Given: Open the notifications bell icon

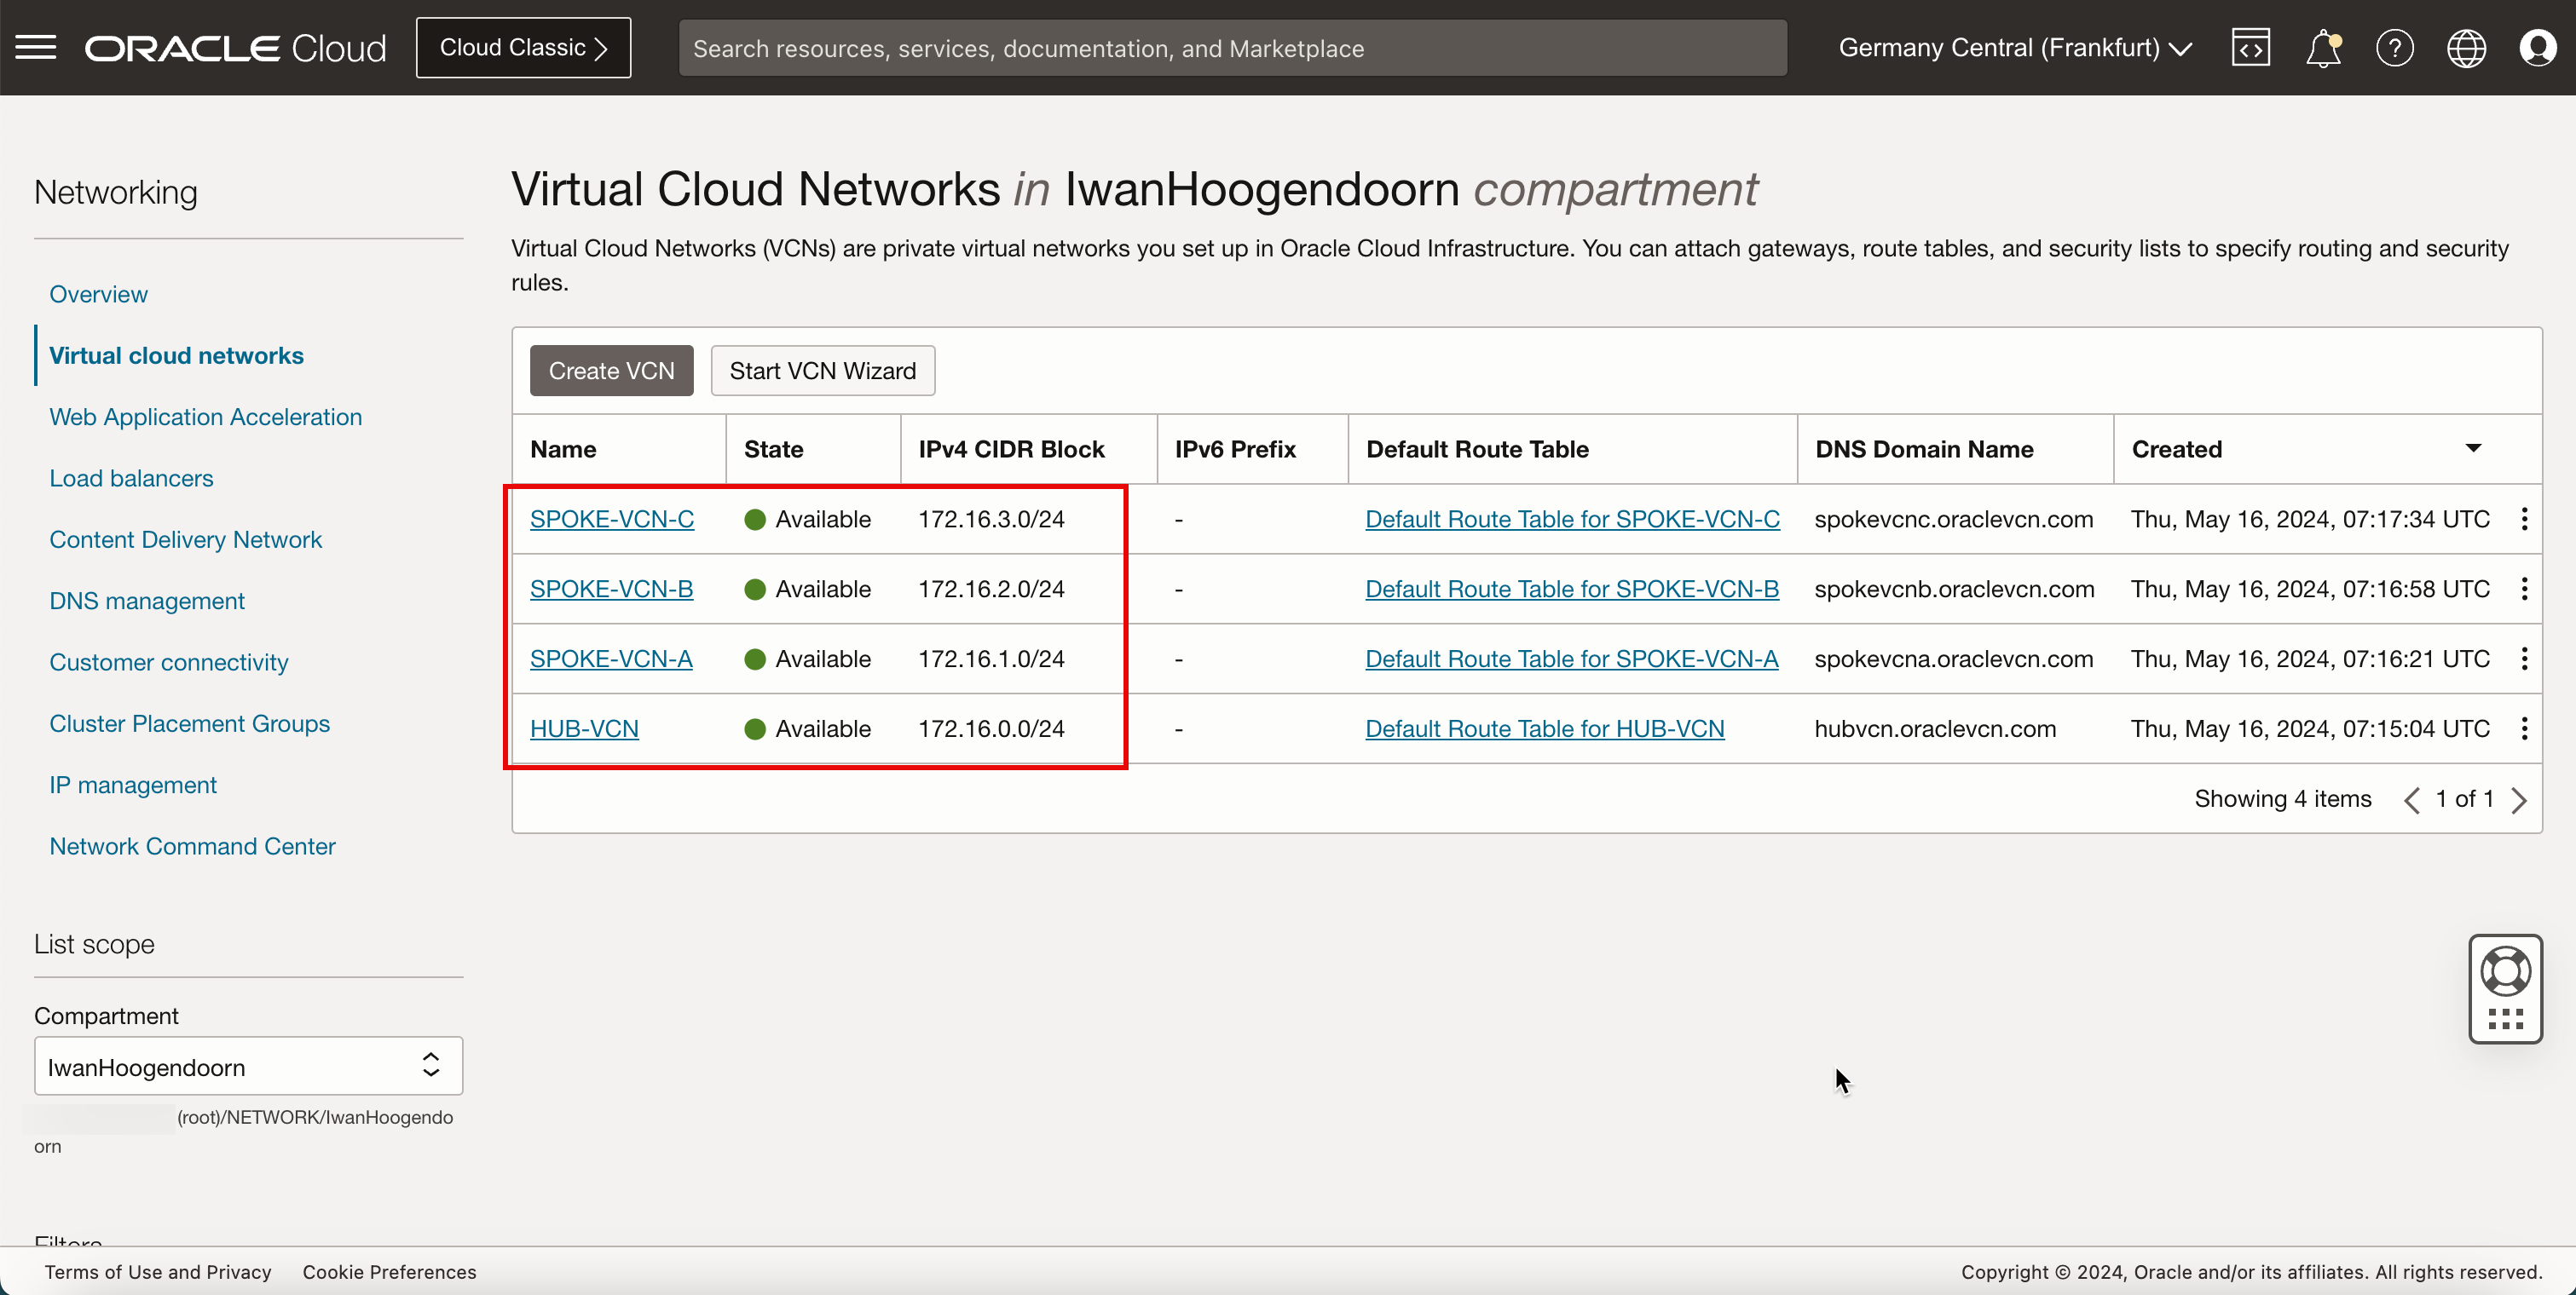Looking at the screenshot, I should point(2323,48).
